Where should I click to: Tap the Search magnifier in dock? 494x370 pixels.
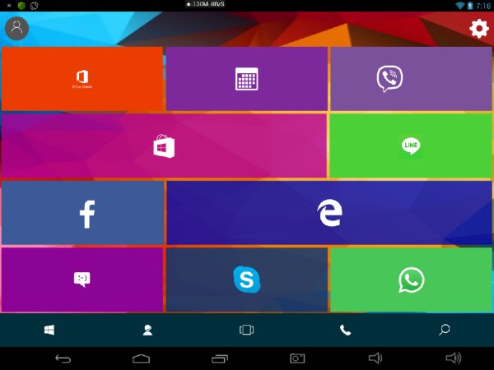click(x=445, y=330)
